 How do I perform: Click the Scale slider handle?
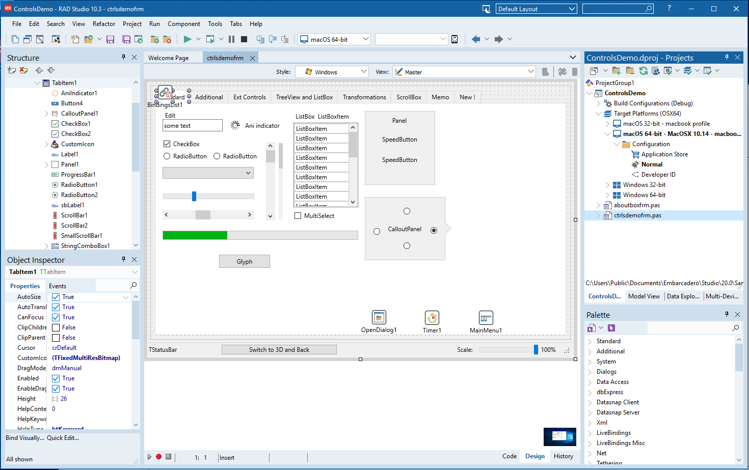click(536, 350)
